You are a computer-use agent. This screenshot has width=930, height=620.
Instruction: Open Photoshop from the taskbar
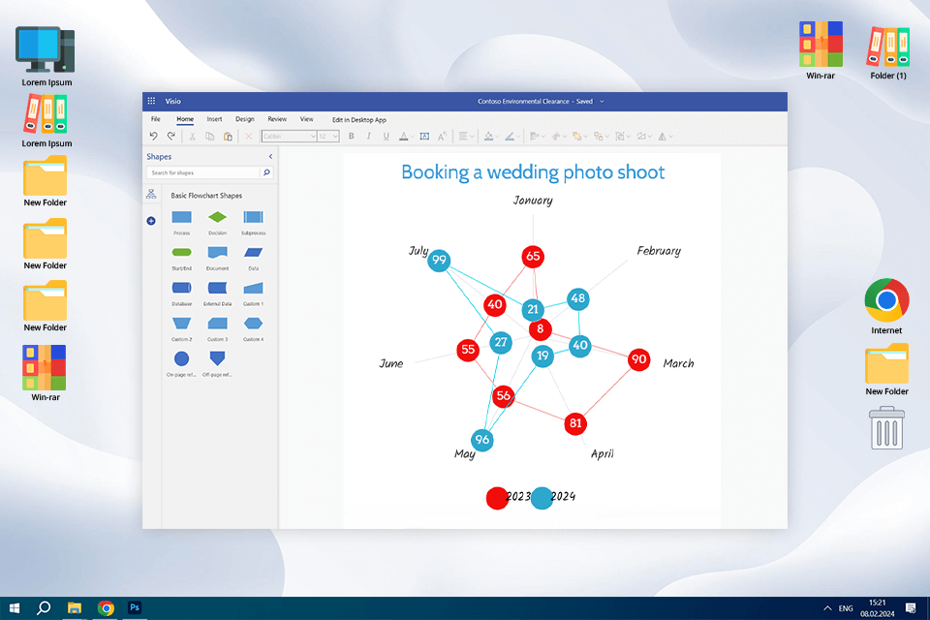[135, 607]
